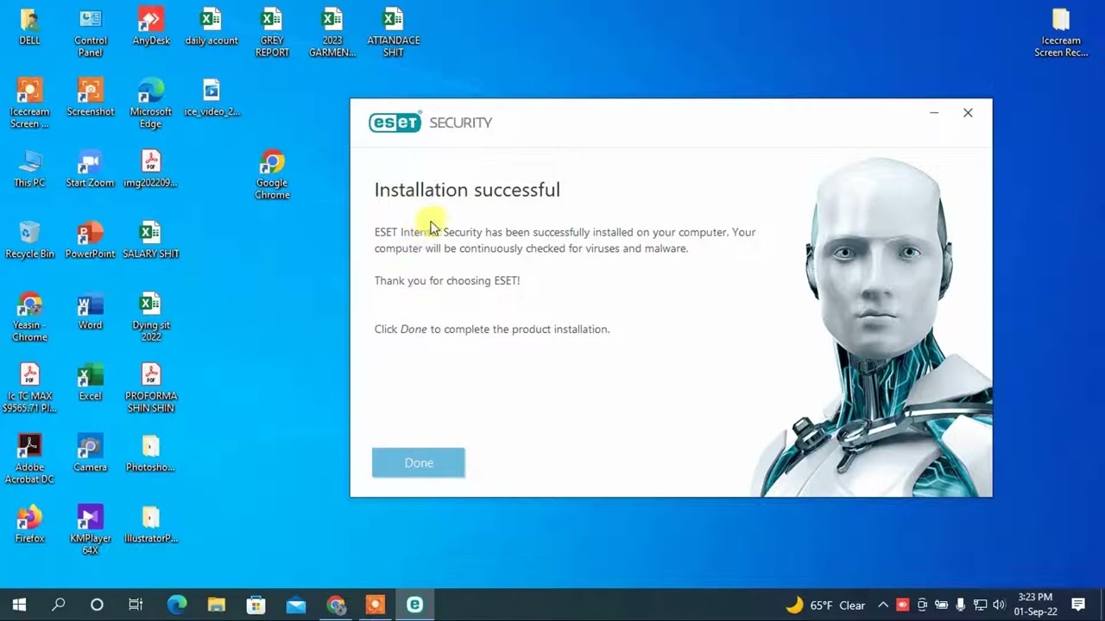Select the Microsoft Edge desktop shortcut
This screenshot has width=1105, height=621.
coord(151,103)
